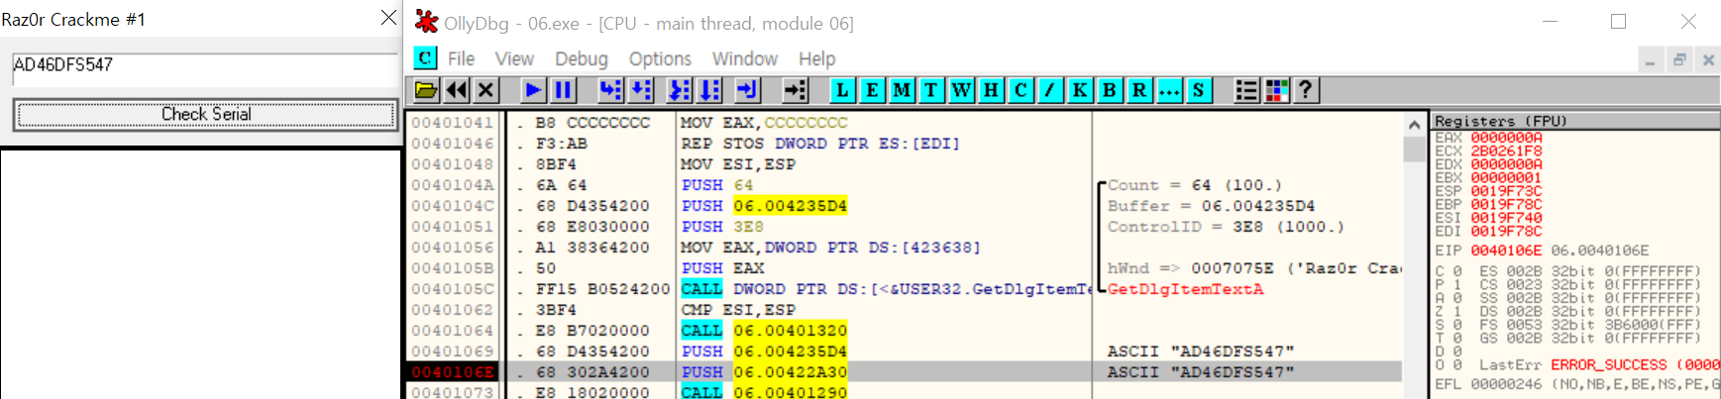The image size is (1721, 399).
Task: Close the debugged program with X icon
Action: [485, 91]
